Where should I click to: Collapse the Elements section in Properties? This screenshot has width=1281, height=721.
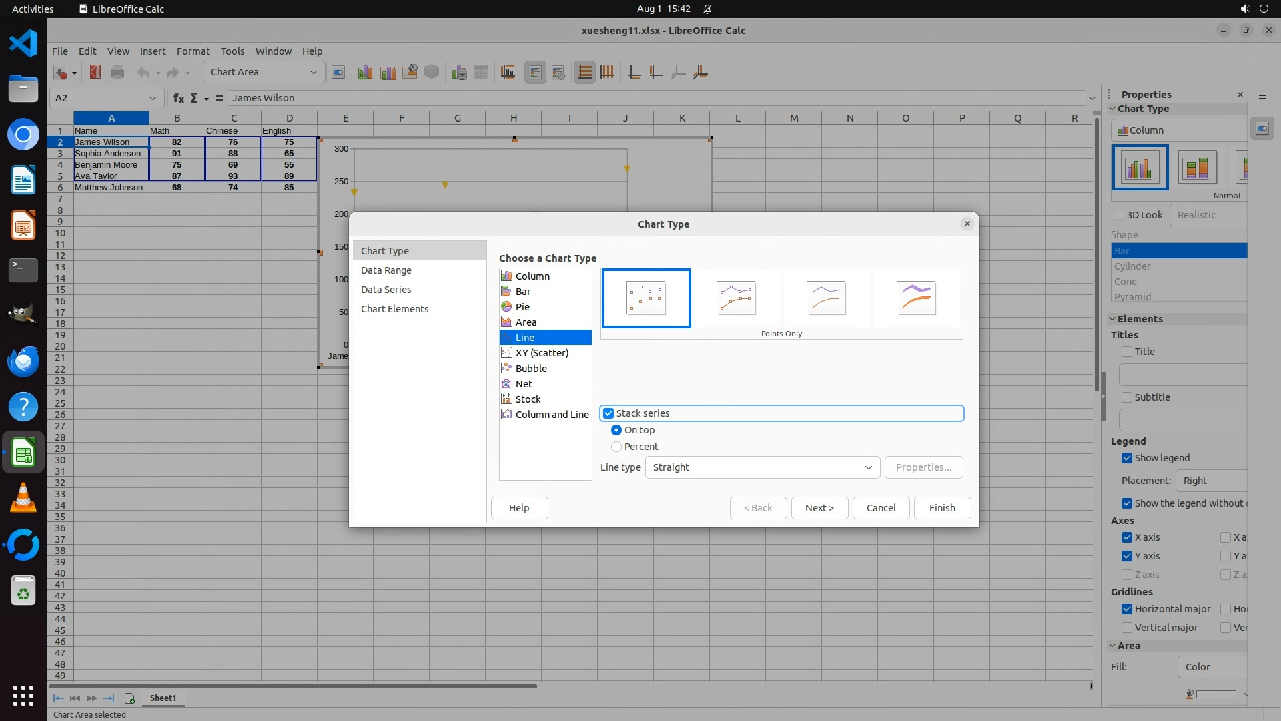[1113, 319]
